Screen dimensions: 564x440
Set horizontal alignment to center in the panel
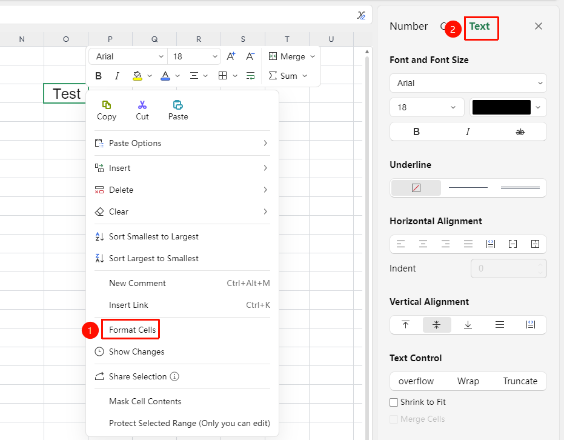tap(423, 244)
